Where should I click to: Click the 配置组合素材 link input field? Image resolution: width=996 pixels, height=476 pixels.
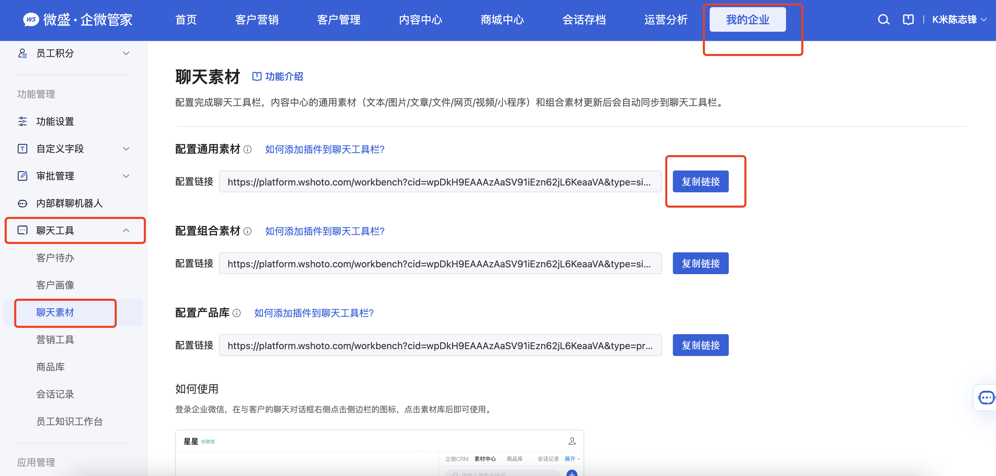pos(440,263)
